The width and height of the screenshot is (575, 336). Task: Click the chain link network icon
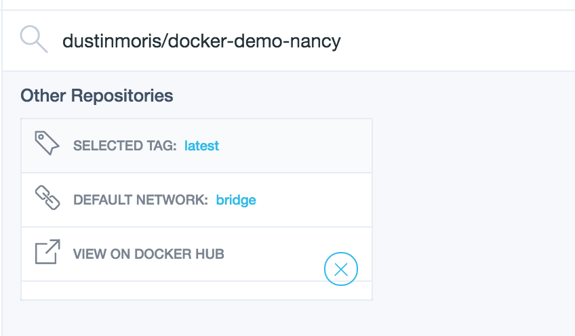(47, 198)
